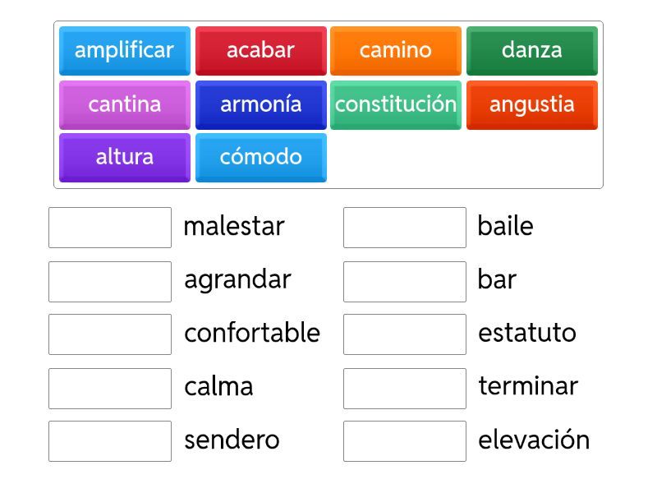657x493 pixels.
Task: Select the dark blue 'armonía' tile
Action: click(x=260, y=104)
